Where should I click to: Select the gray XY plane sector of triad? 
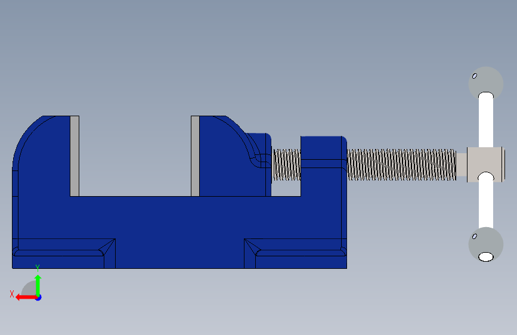click(29, 288)
